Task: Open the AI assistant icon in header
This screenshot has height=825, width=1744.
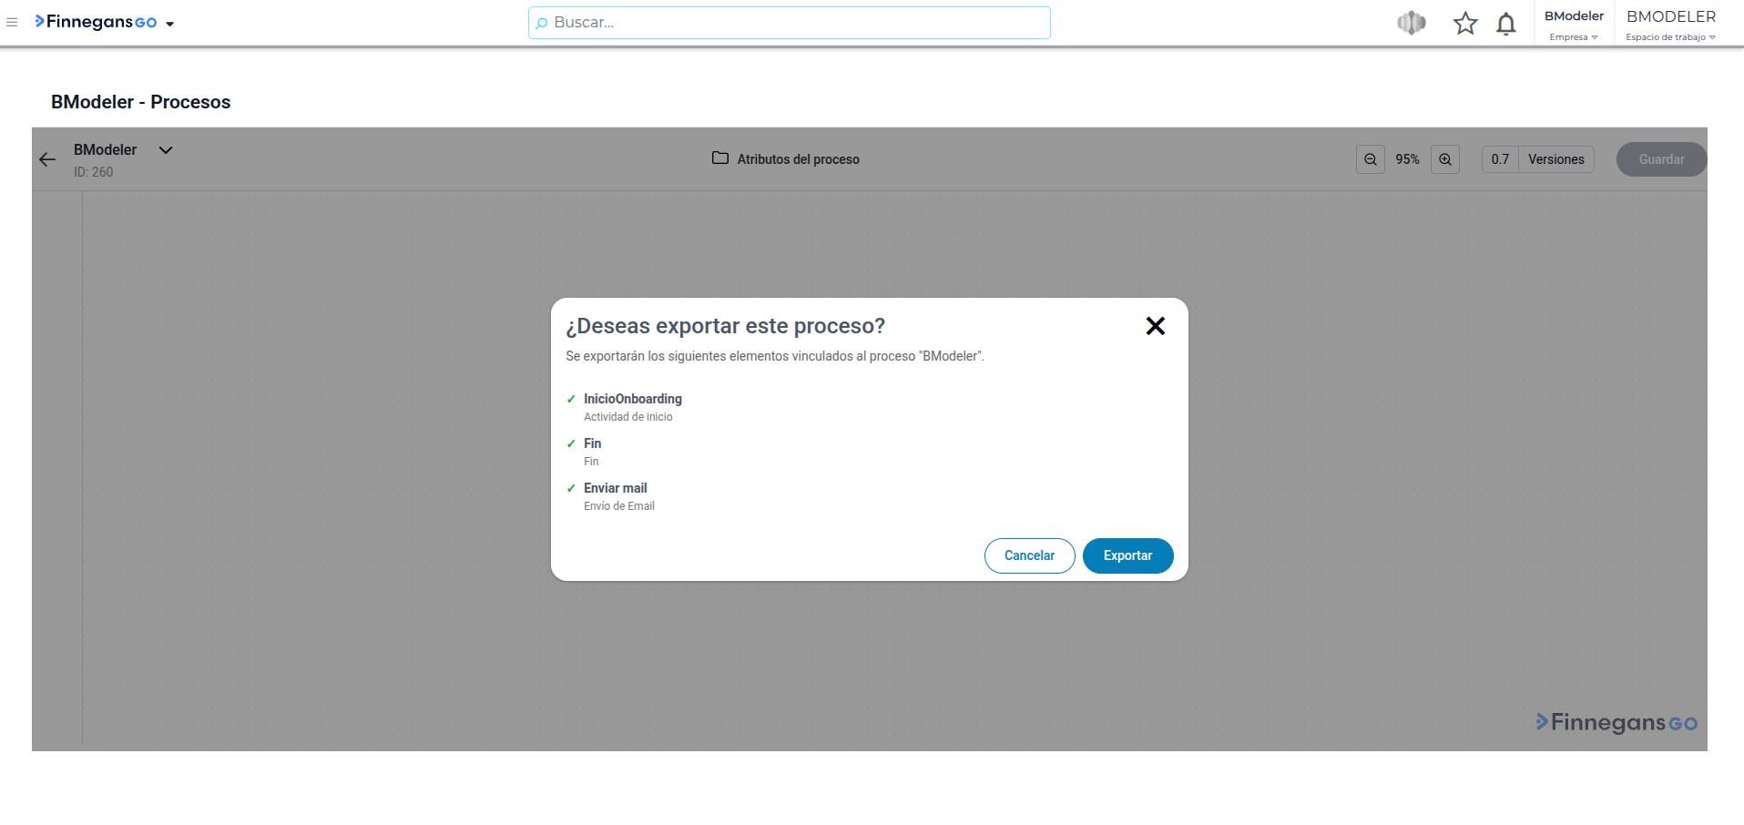Action: pyautogui.click(x=1412, y=23)
